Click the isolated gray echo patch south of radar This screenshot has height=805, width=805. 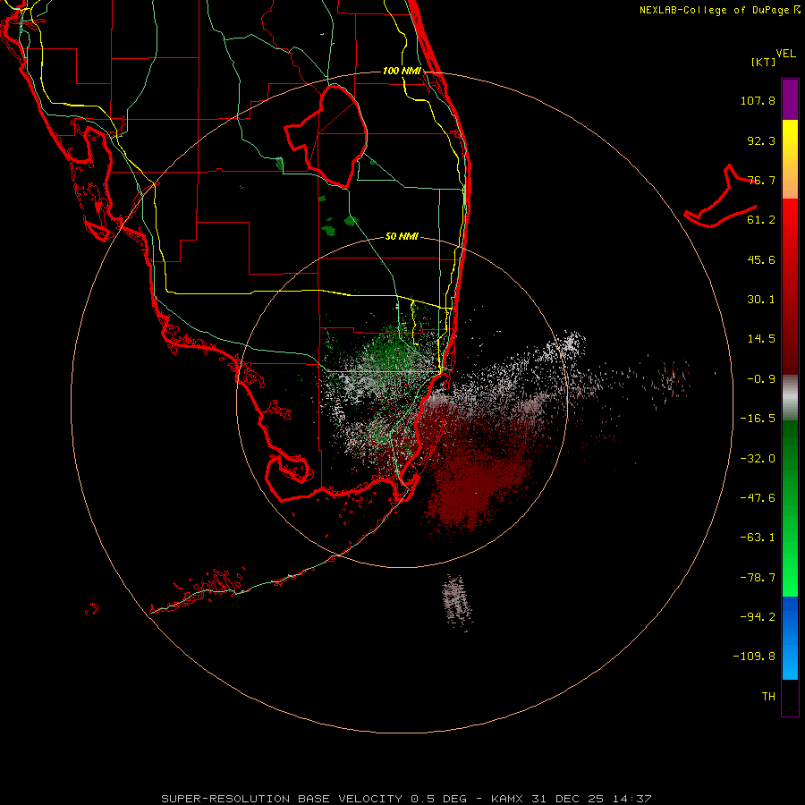click(456, 602)
